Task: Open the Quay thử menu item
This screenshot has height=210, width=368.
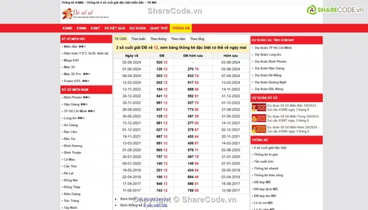Action: (x=159, y=28)
